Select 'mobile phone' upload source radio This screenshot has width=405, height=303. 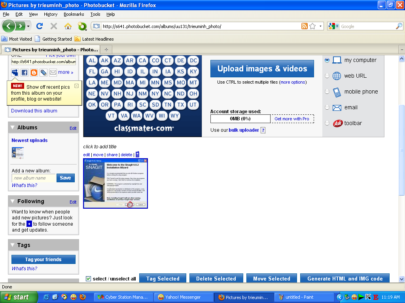[x=327, y=92]
